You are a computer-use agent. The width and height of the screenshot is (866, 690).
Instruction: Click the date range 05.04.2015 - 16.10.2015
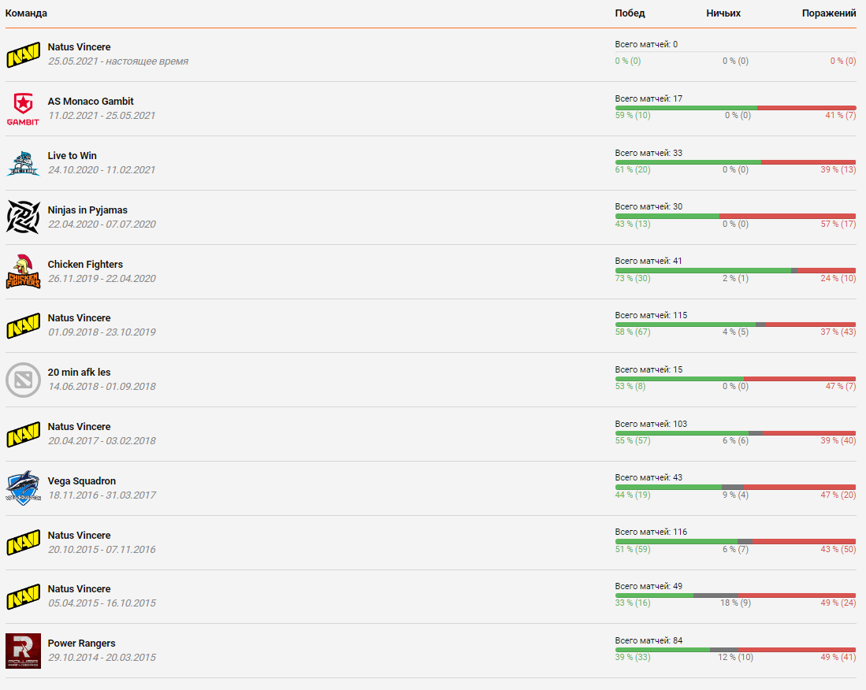pos(102,603)
